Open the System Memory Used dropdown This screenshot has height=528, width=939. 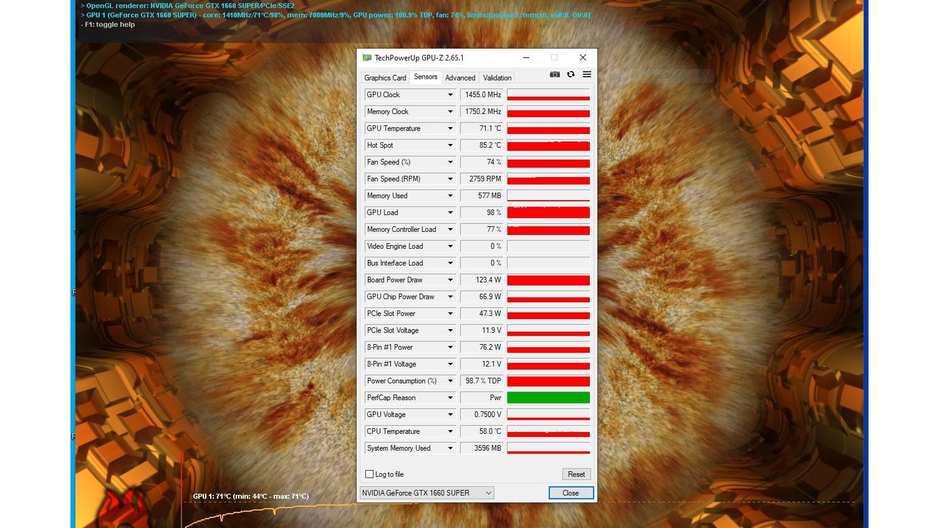(450, 448)
